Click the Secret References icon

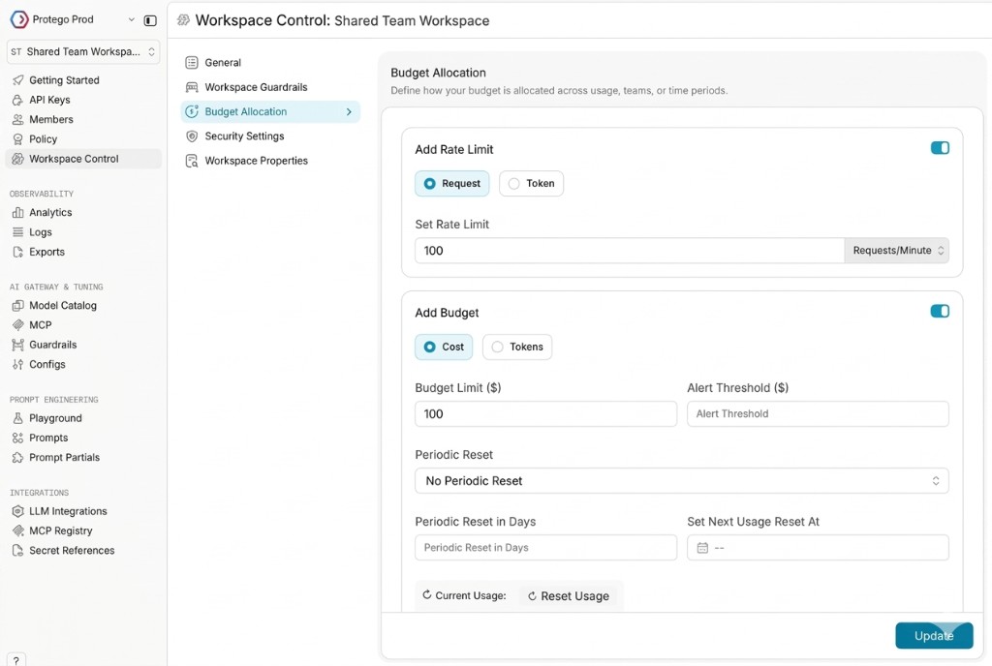17,551
